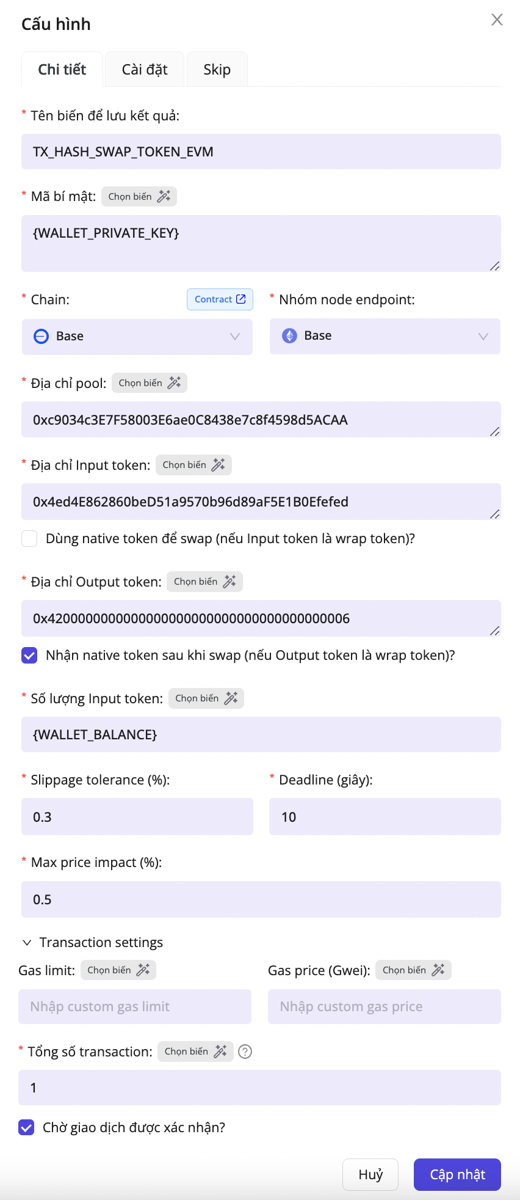Enable Dùng native token để swap checkbox
The height and width of the screenshot is (1200, 520).
point(29,539)
